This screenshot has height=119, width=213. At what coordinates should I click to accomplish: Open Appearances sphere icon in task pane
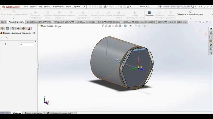(211, 45)
